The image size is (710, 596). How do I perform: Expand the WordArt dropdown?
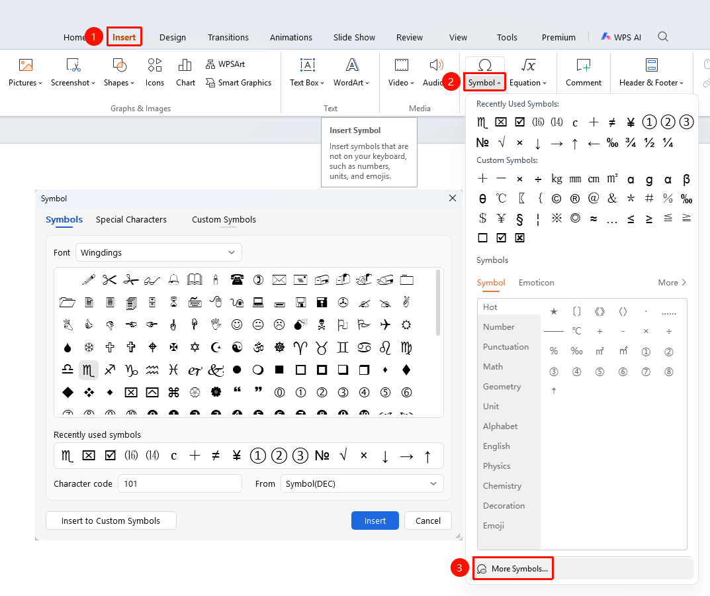coord(351,83)
